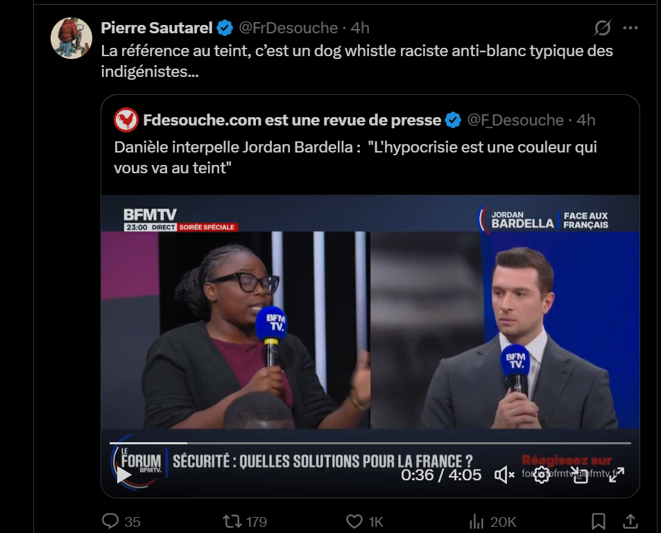This screenshot has width=661, height=533.
Task: Open the three-dot more options menu
Action: pyautogui.click(x=630, y=28)
